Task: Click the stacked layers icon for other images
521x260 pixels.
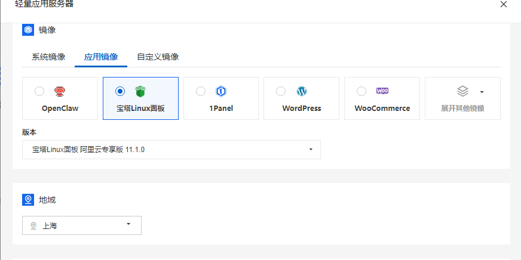Action: point(462,91)
